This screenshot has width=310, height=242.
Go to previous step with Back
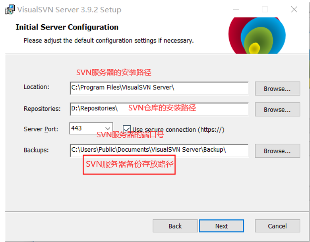175,226
